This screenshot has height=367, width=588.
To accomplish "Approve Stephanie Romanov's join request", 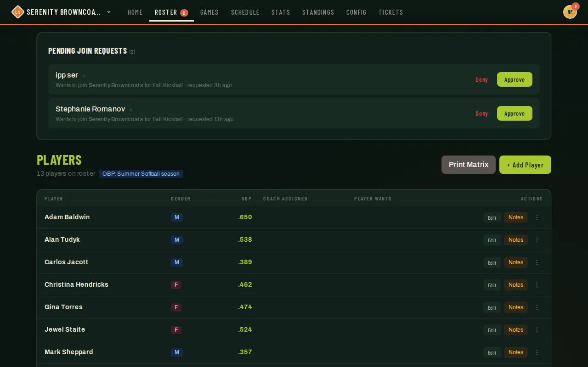I will point(514,113).
